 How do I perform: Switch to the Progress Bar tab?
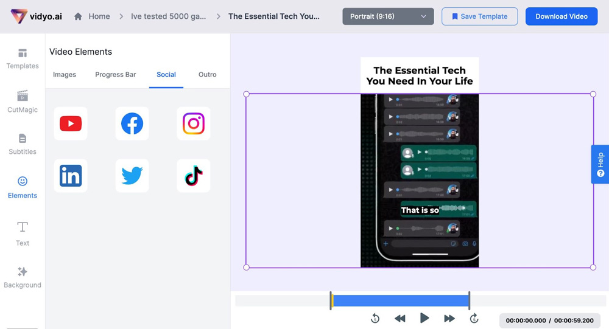point(115,74)
